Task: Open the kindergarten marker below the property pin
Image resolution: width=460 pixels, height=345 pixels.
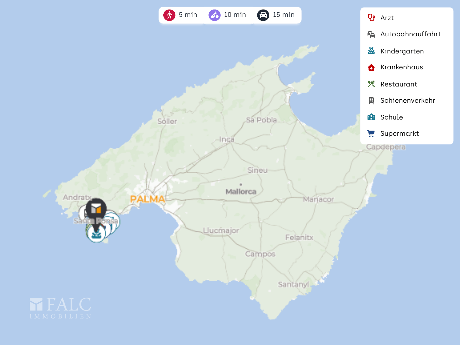Action: click(x=96, y=234)
